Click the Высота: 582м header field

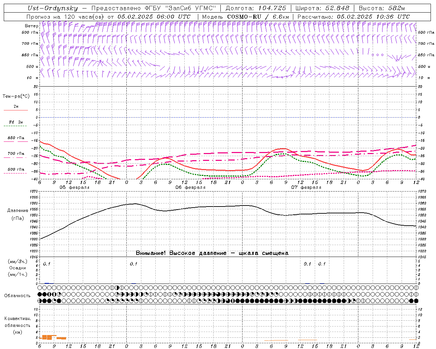tap(381, 9)
